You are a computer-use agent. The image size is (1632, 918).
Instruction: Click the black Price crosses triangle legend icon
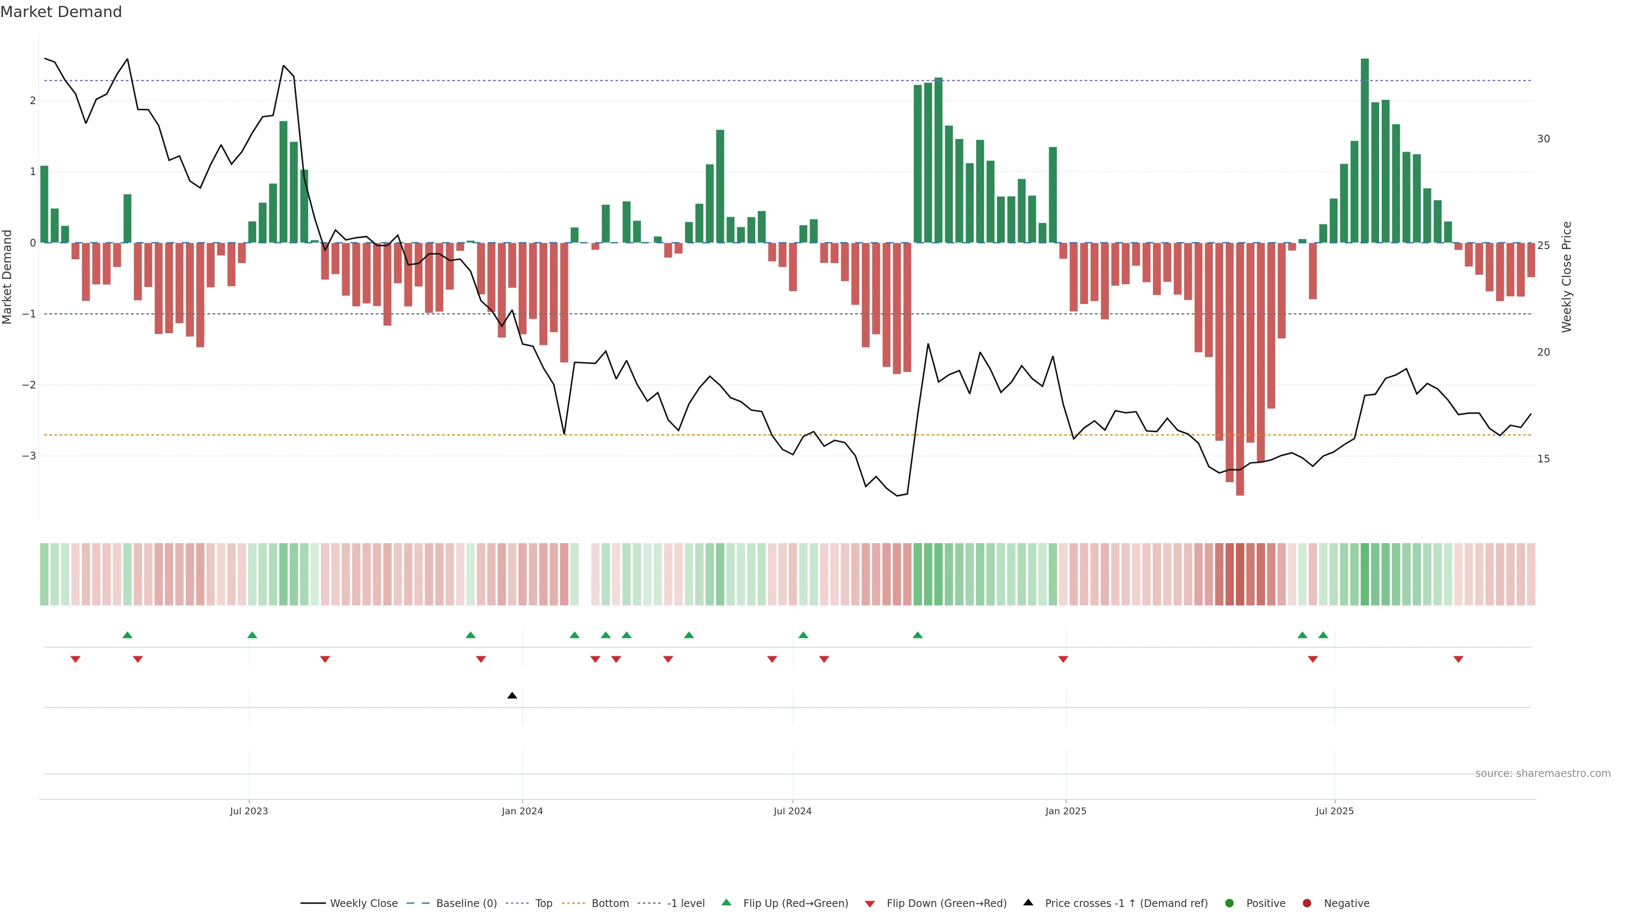pos(1028,902)
